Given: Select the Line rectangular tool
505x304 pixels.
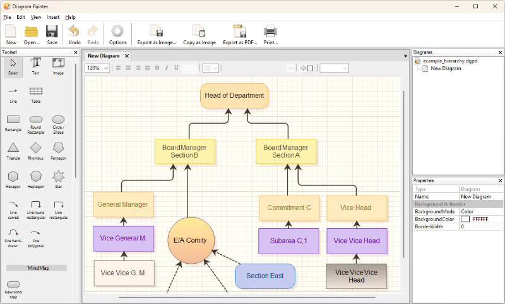Looking at the screenshot, I should (x=58, y=210).
